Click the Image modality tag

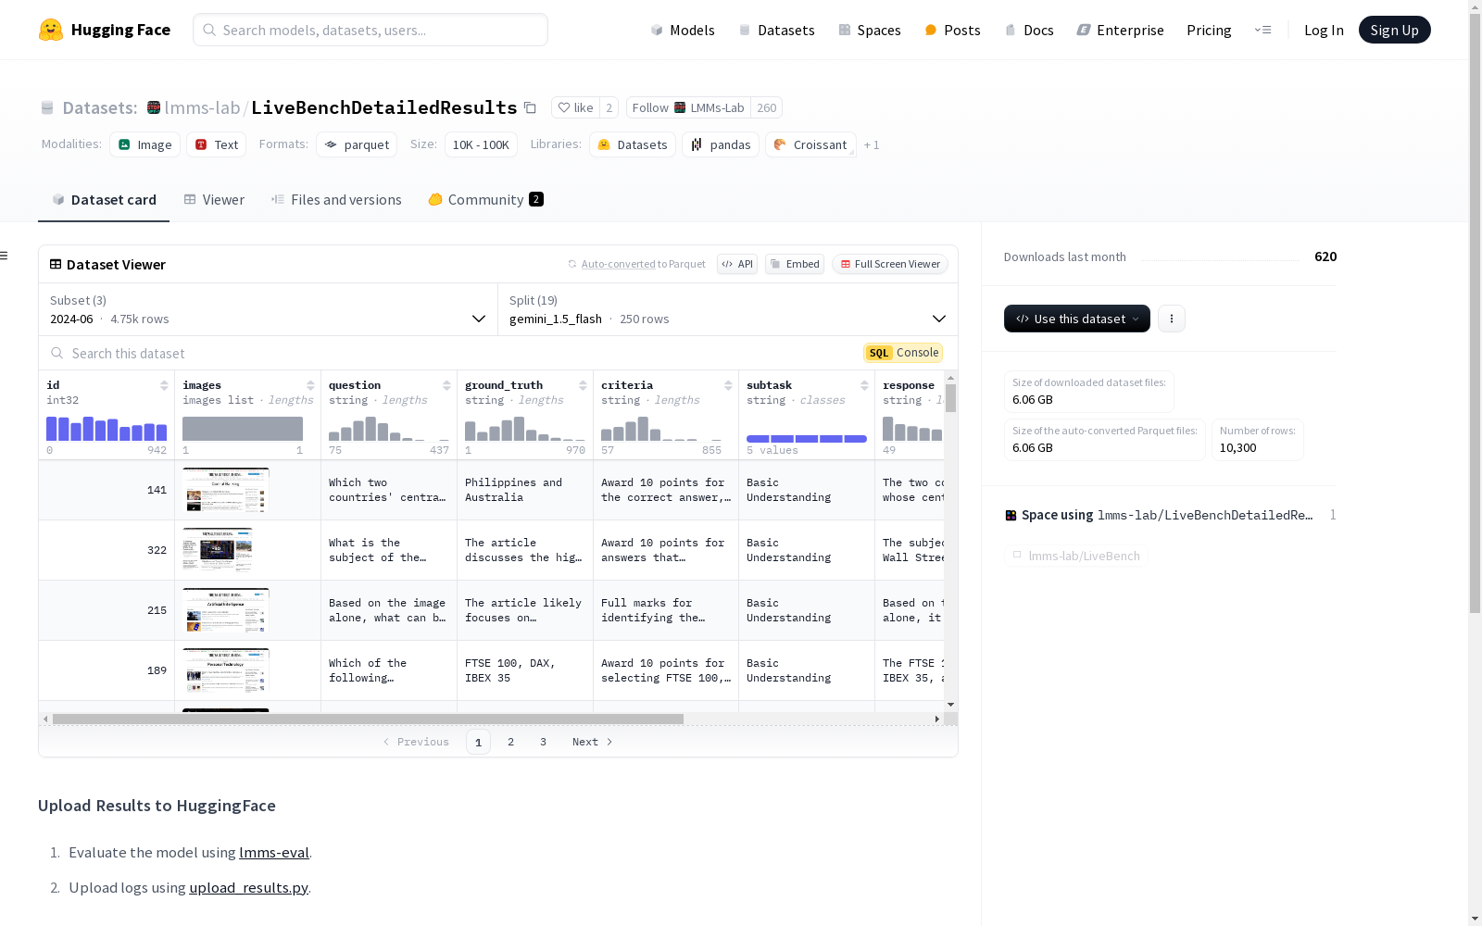pos(144,144)
